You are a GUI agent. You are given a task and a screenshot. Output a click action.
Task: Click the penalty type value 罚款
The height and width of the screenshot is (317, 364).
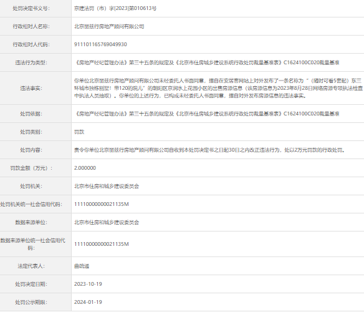click(79, 132)
